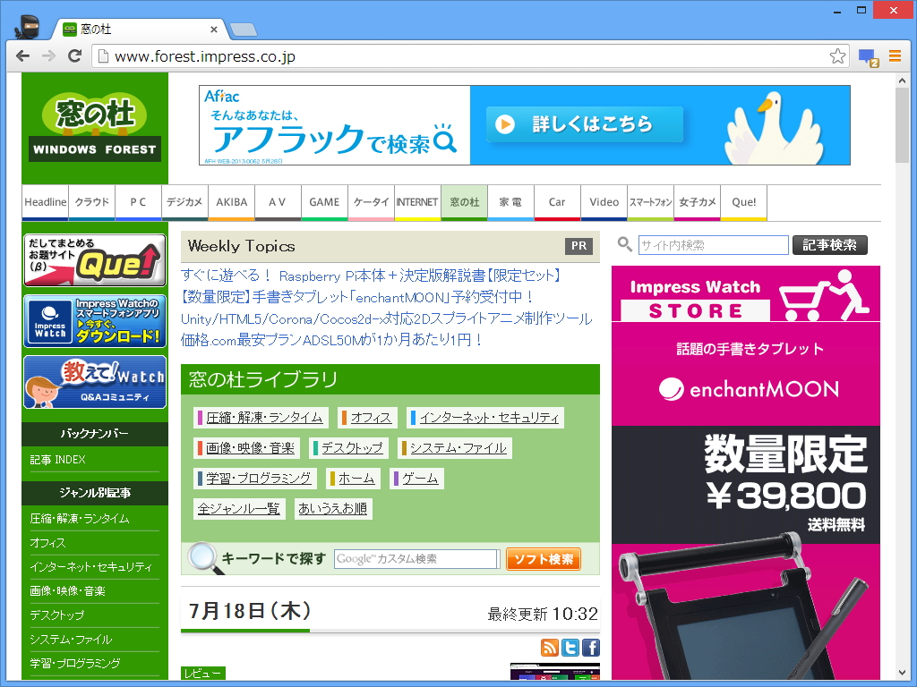917x687 pixels.
Task: Select the GAME navigation tab
Action: click(x=324, y=202)
